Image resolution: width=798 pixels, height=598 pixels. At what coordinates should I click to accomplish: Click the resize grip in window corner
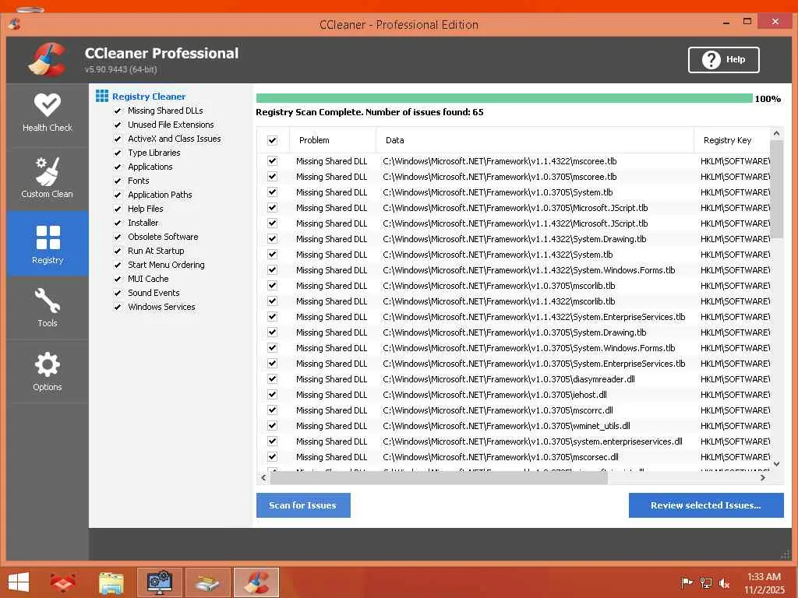tap(786, 554)
